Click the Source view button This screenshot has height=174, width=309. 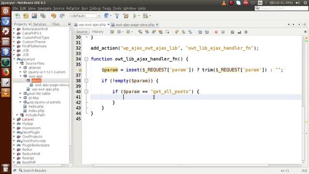tap(82, 32)
